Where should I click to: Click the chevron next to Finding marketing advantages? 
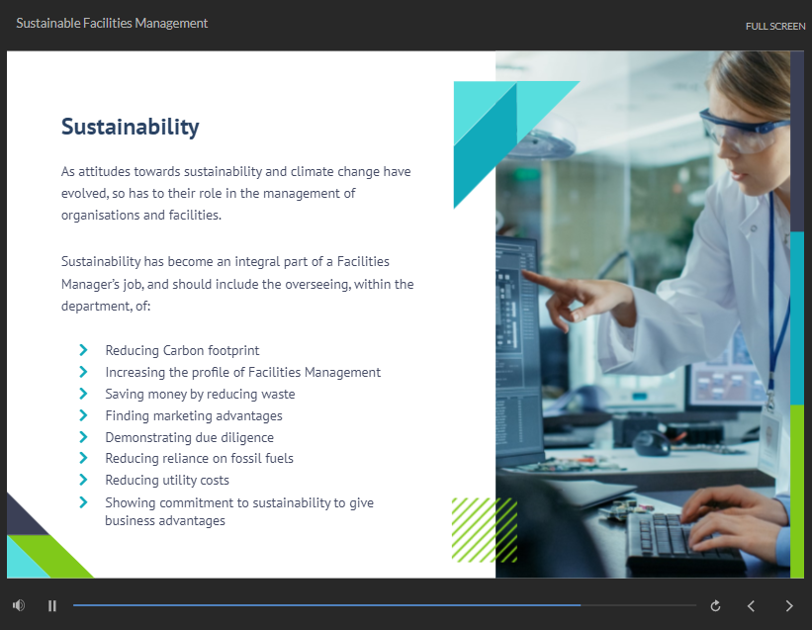pyautogui.click(x=84, y=415)
